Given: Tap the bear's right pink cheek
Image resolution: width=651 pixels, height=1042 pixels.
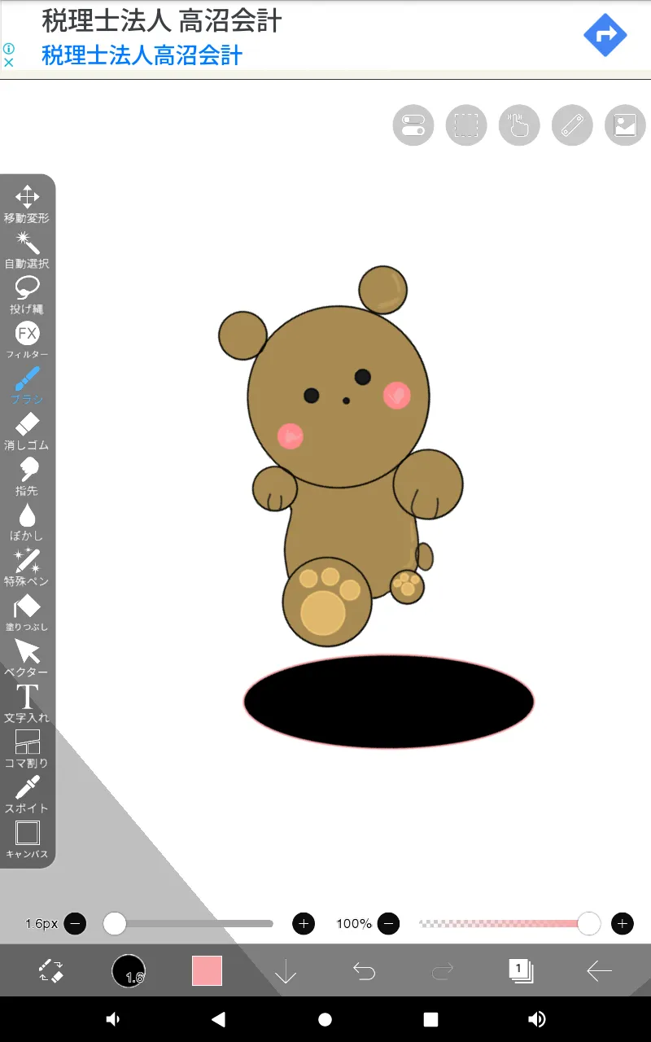Looking at the screenshot, I should coord(397,395).
